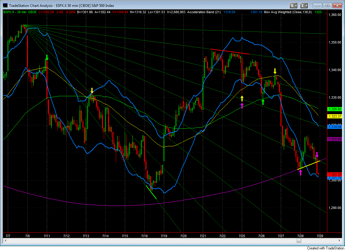Click the -0.20% percent change value
The height and width of the screenshot is (250, 345).
click(70, 12)
